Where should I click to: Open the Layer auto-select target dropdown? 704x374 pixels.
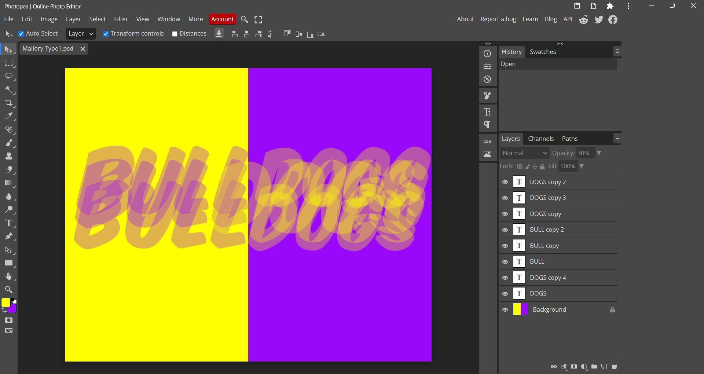coord(81,34)
